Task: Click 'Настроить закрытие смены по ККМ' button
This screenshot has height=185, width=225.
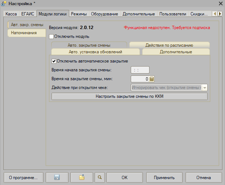Action: point(130,96)
